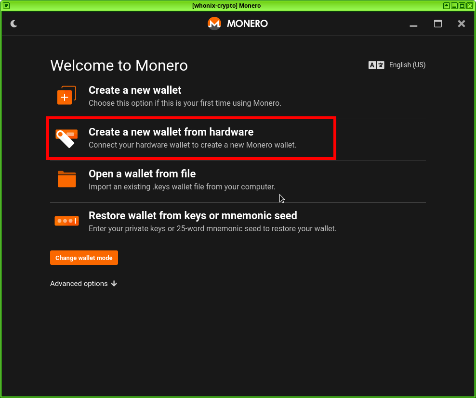
Task: Click the 25-word mnemonic seed description text
Action: pyautogui.click(x=212, y=229)
